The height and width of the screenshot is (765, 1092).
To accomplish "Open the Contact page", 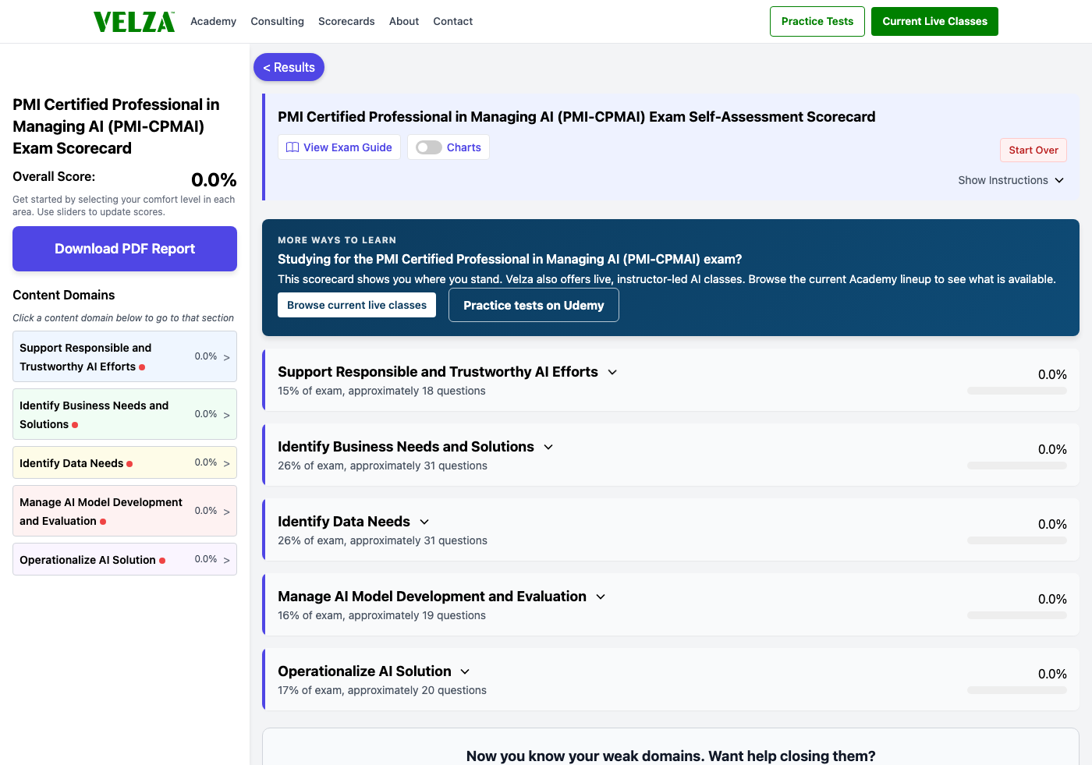I will (453, 21).
